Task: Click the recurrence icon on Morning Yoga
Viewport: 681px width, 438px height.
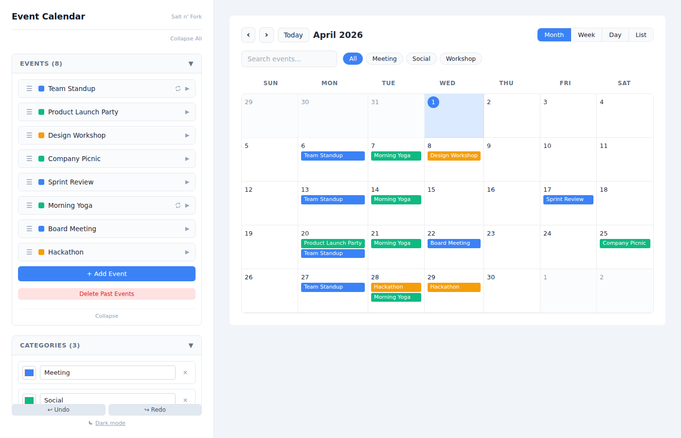Action: pos(178,205)
